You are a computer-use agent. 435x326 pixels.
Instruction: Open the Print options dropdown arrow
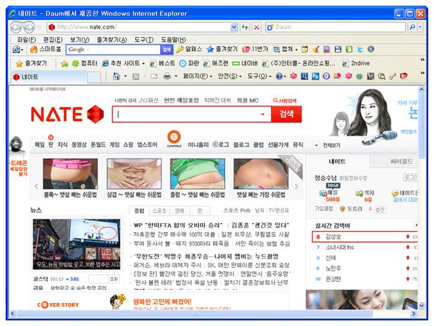coord(176,76)
